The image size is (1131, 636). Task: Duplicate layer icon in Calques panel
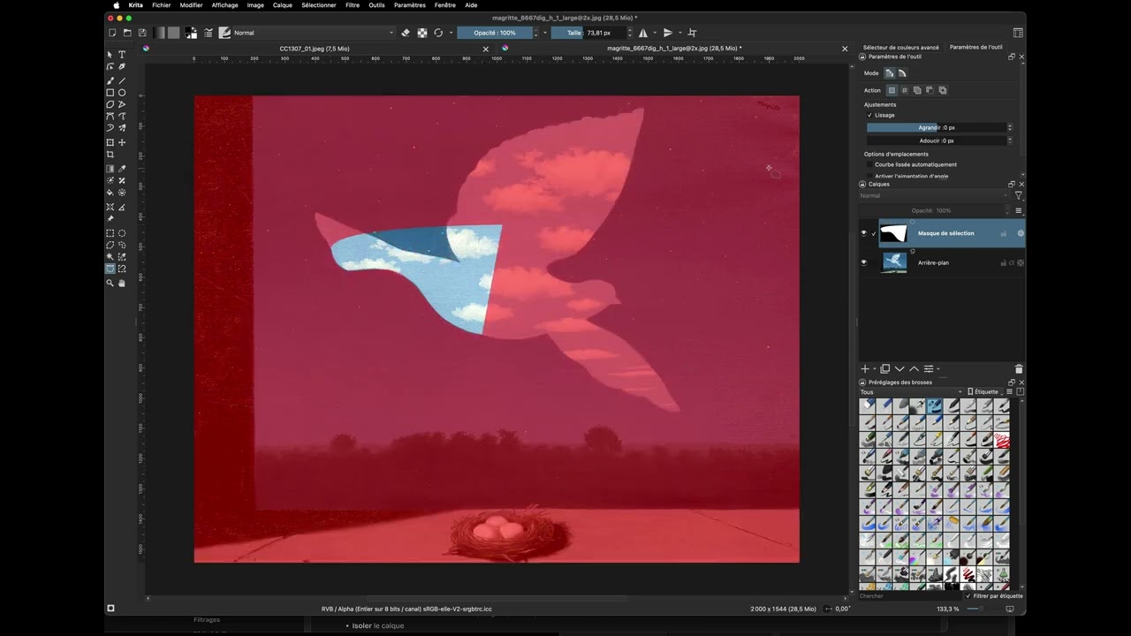[x=885, y=369]
